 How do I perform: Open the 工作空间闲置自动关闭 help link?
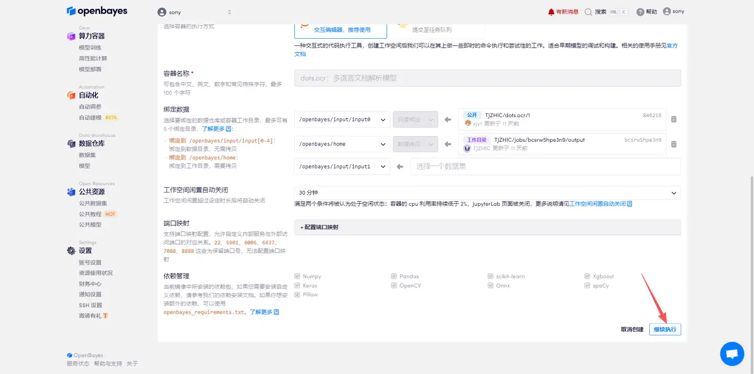coord(597,203)
